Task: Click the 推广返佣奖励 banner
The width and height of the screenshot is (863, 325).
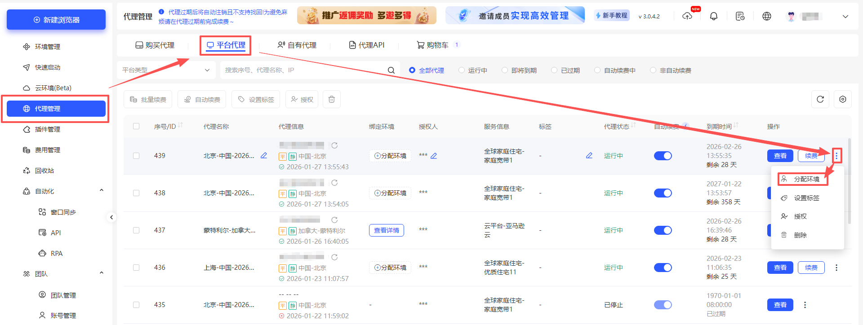Action: coord(367,15)
